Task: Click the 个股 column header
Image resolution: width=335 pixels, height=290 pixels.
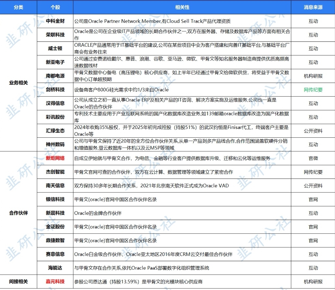Action: (x=55, y=7)
